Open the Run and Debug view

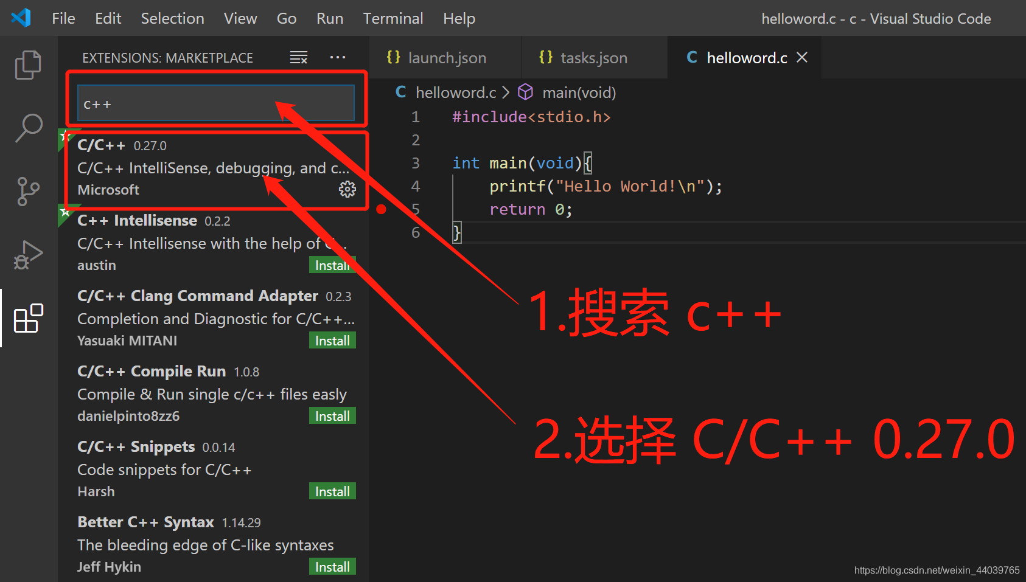coord(28,255)
